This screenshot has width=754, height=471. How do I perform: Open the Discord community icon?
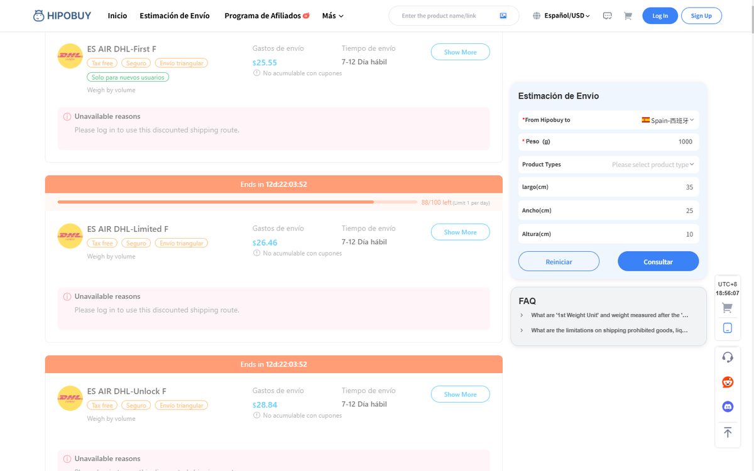pos(728,407)
